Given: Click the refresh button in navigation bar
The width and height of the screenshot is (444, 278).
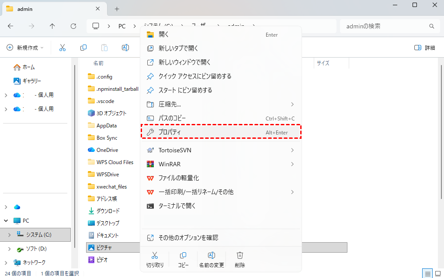Looking at the screenshot, I should pos(73,26).
